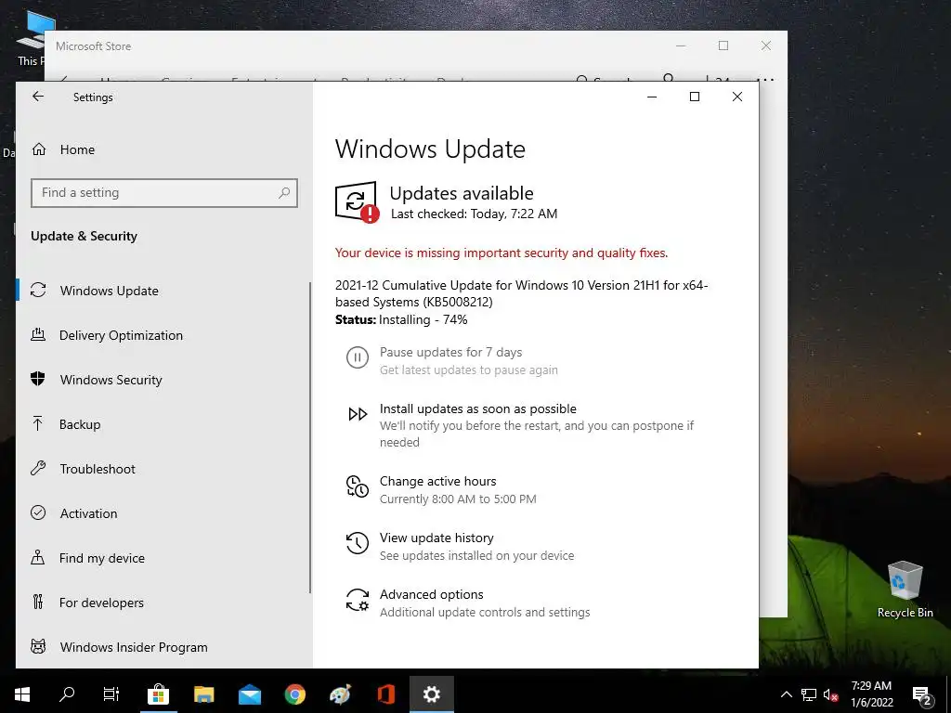This screenshot has height=713, width=951.
Task: Click the Advanced options gear-refresh icon
Action: [358, 600]
